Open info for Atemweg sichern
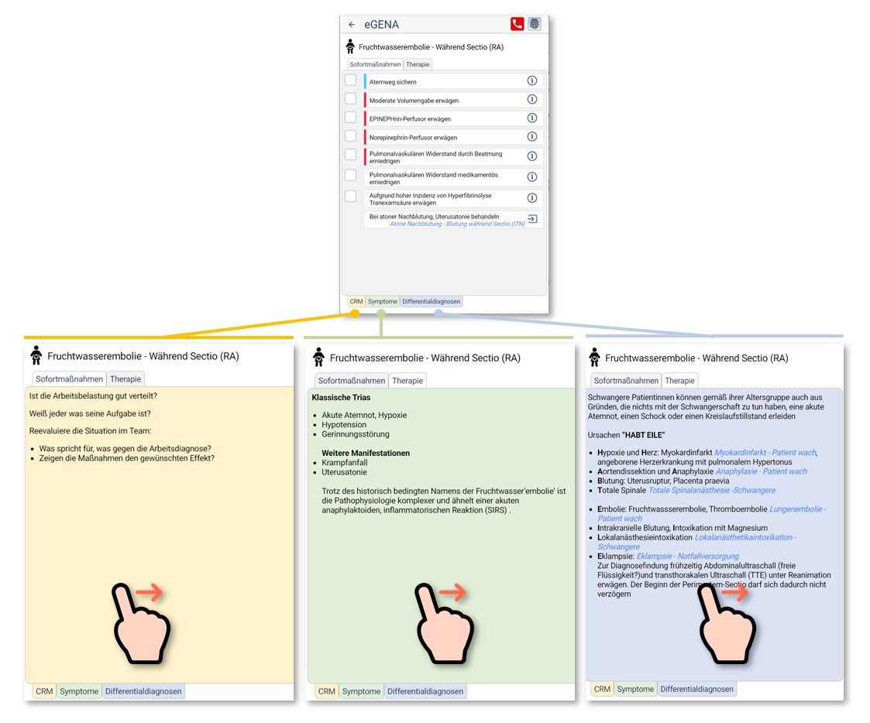This screenshot has height=723, width=870. point(532,81)
